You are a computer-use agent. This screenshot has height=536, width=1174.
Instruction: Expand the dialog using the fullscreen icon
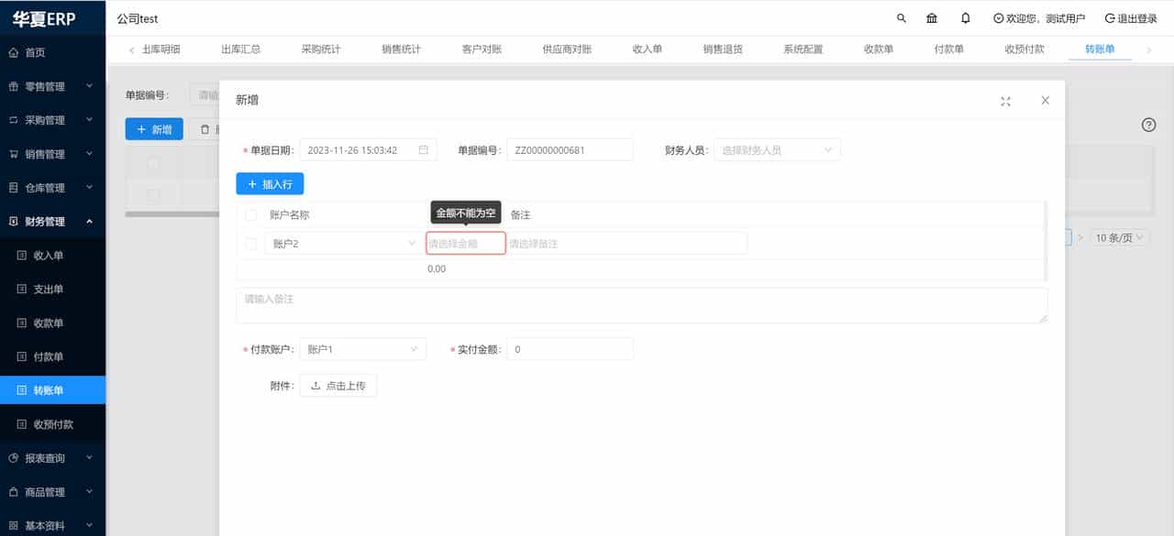tap(1005, 103)
